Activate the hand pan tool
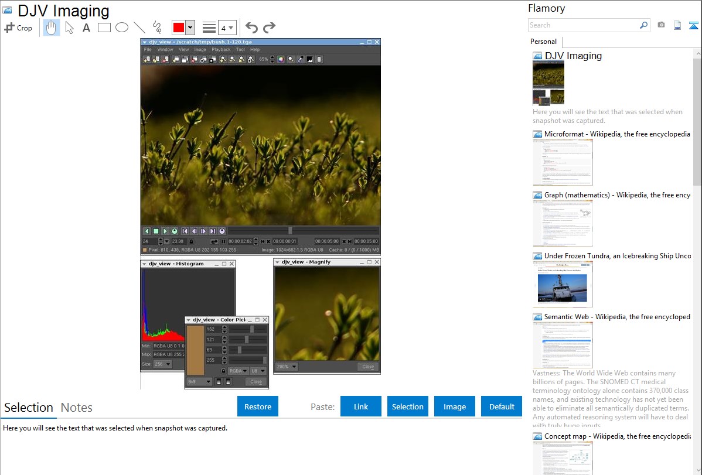Image resolution: width=702 pixels, height=475 pixels. pos(52,28)
